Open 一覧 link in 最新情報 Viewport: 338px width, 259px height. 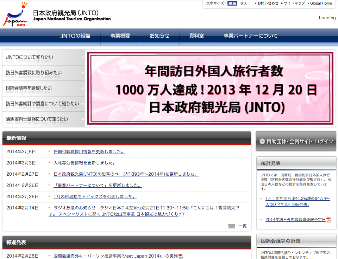point(243,226)
